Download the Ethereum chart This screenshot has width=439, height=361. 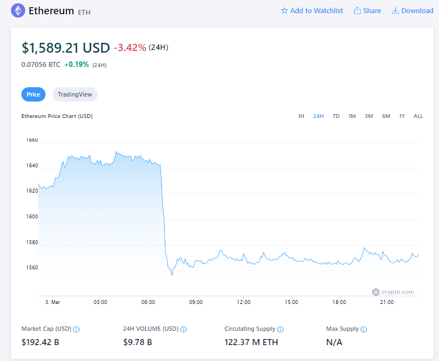coord(412,11)
